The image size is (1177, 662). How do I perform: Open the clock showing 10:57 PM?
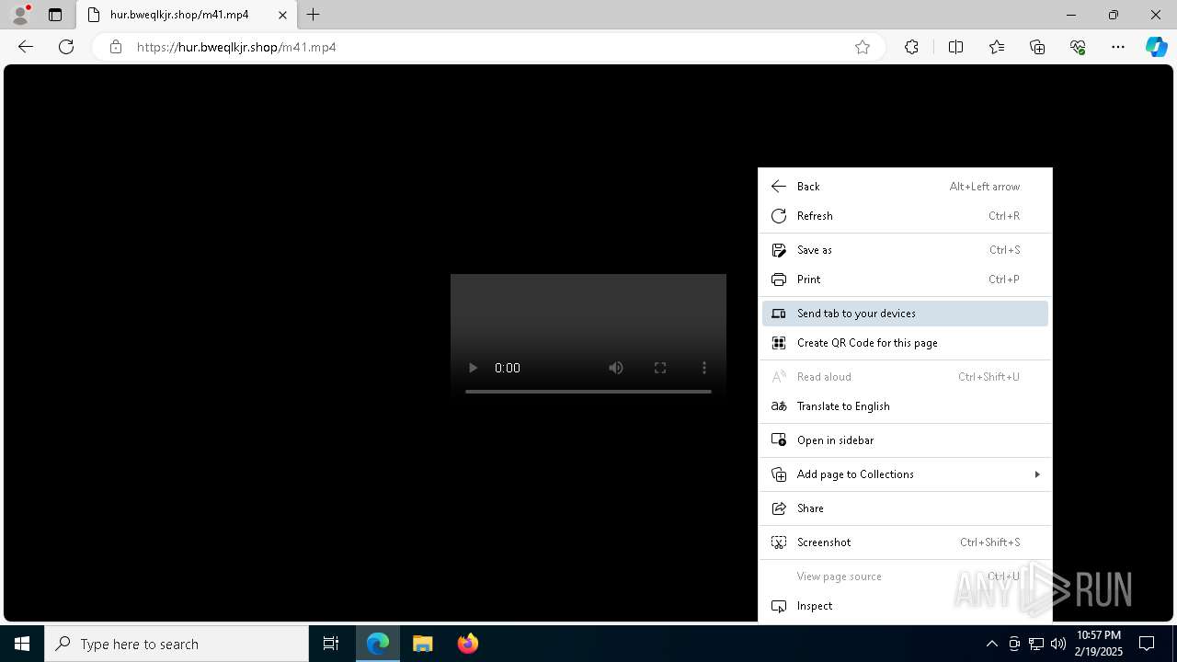tap(1099, 644)
